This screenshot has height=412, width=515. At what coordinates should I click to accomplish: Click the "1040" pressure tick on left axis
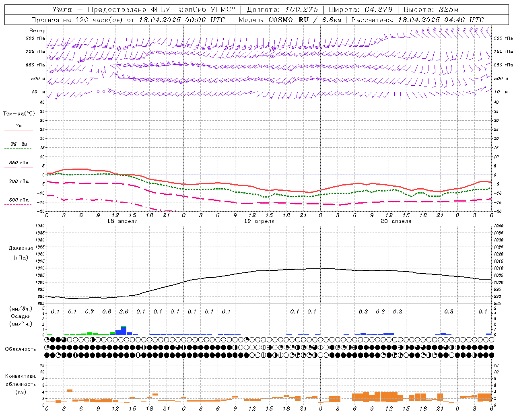click(x=40, y=226)
